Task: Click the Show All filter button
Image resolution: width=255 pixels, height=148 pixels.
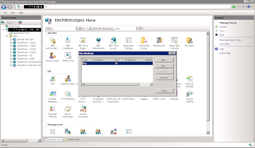Action: pyautogui.click(x=95, y=29)
